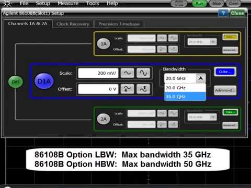Image resolution: width=251 pixels, height=188 pixels.
Task: Switch to the Precision Timebase tab
Action: pos(119,24)
